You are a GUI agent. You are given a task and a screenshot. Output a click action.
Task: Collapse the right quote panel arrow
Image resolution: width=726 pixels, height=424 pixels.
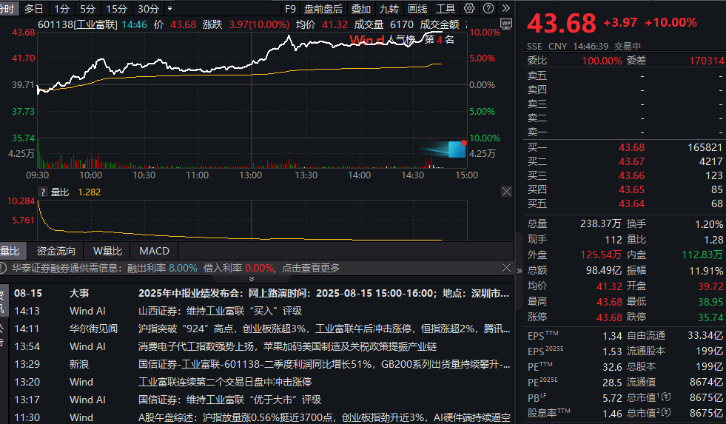point(519,270)
